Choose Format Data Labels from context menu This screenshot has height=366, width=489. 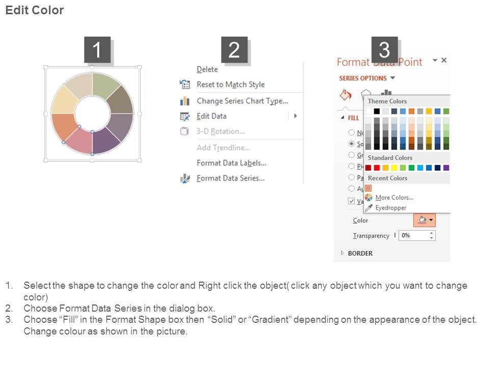pos(231,163)
